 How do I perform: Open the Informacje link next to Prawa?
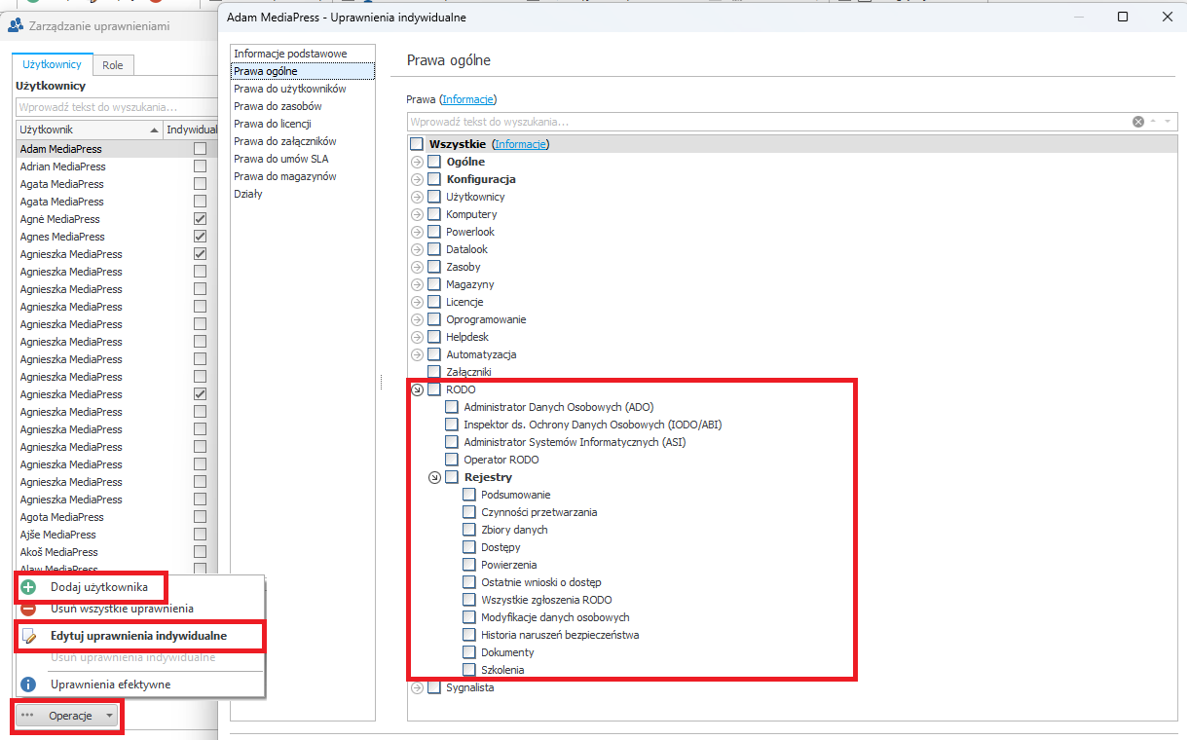[468, 99]
